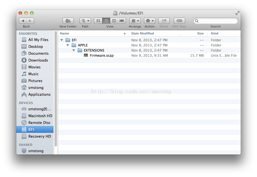Select the EFI volume in Devices
This screenshot has width=257, height=177.
pos(35,129)
